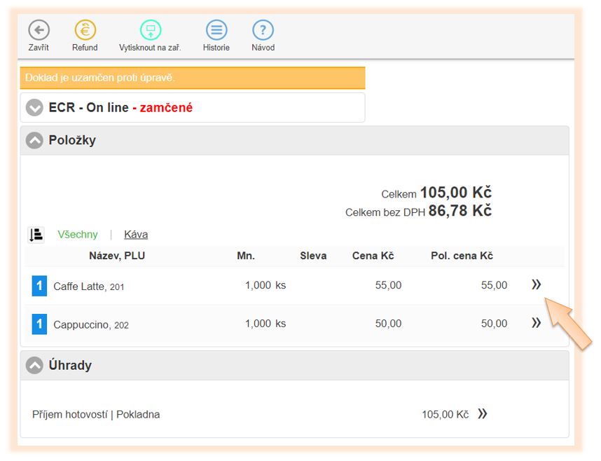Collapse the Úhrady section
Viewport: 601px width, 461px height.
[34, 365]
